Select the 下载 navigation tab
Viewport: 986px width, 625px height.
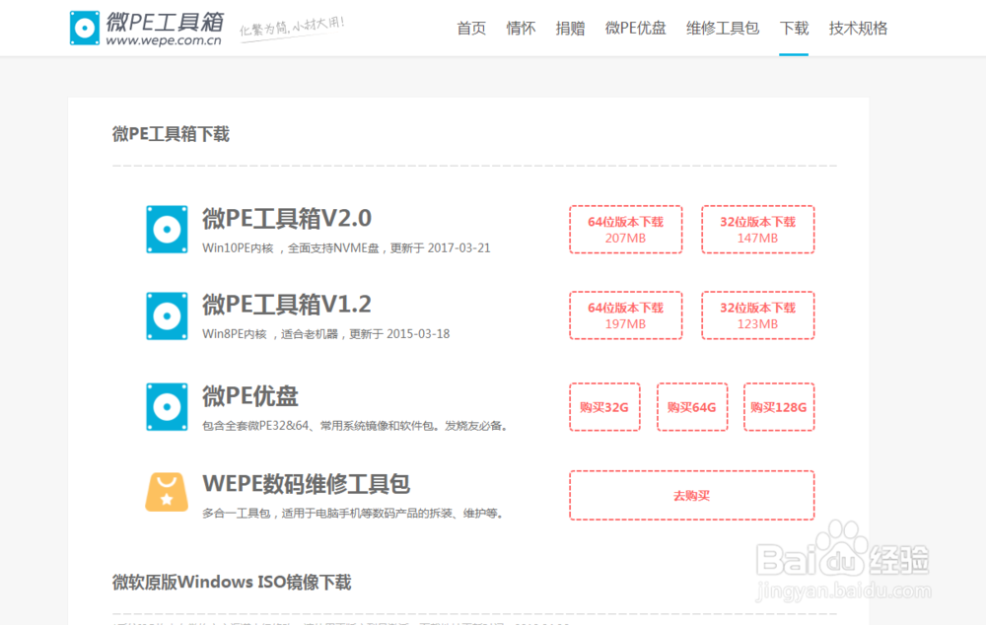[x=794, y=29]
